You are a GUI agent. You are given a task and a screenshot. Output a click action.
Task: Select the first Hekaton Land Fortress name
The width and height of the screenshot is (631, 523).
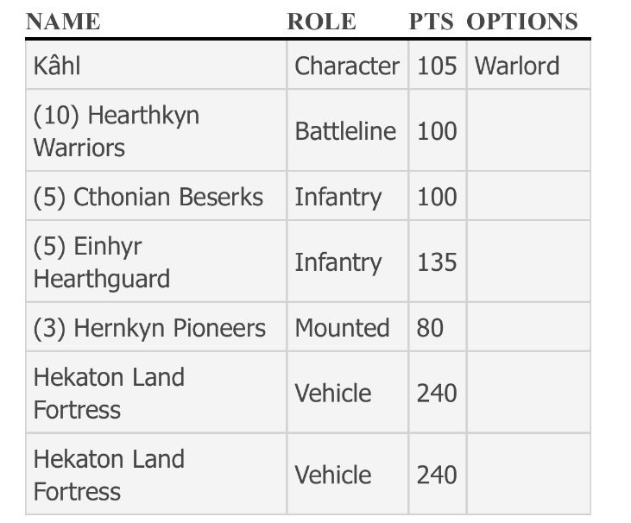tap(109, 393)
